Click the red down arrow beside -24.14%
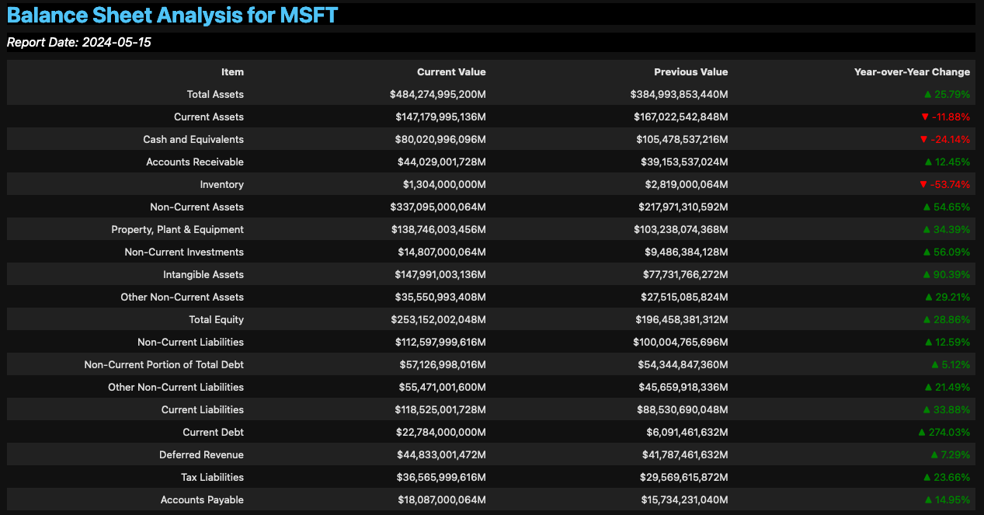Viewport: 984px width, 515px height. pos(923,140)
